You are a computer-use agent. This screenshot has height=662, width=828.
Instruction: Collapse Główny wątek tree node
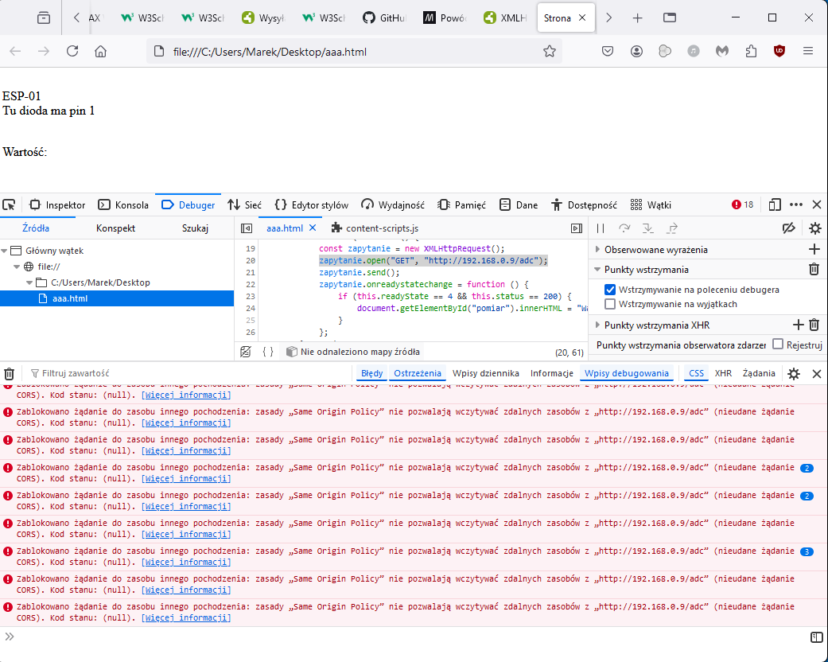4,251
